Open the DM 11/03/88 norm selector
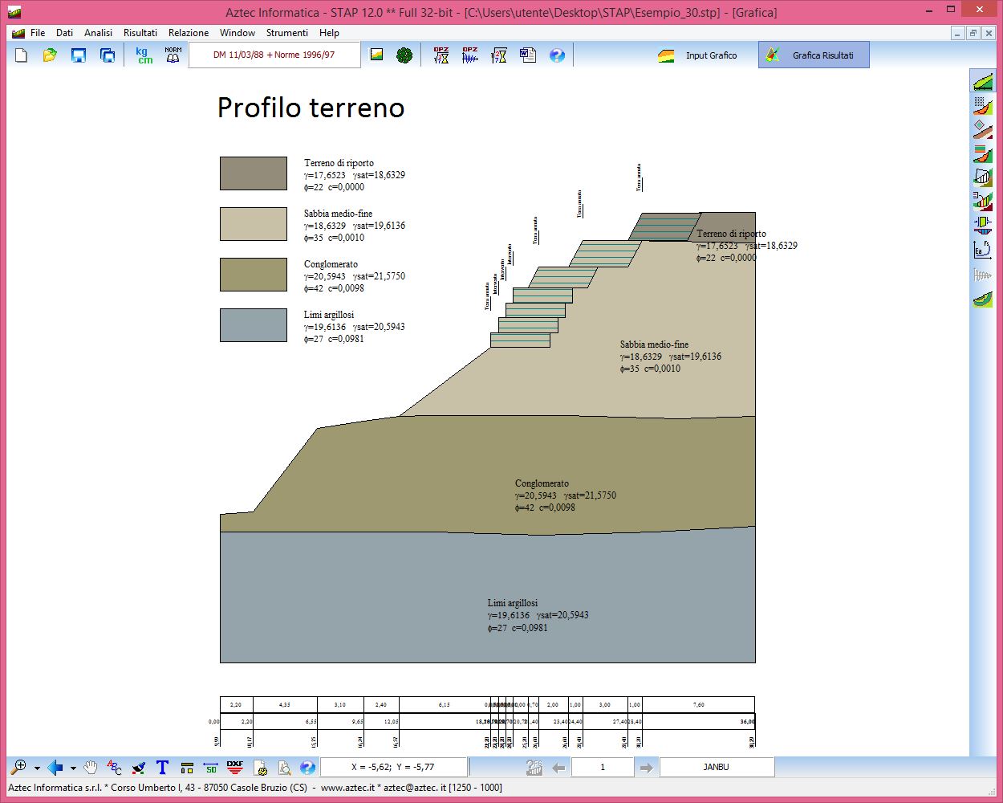1003x803 pixels. 274,55
